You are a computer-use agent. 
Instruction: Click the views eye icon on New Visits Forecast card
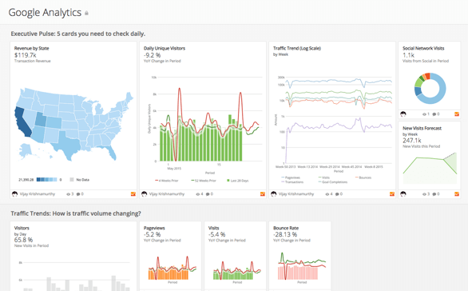point(424,194)
